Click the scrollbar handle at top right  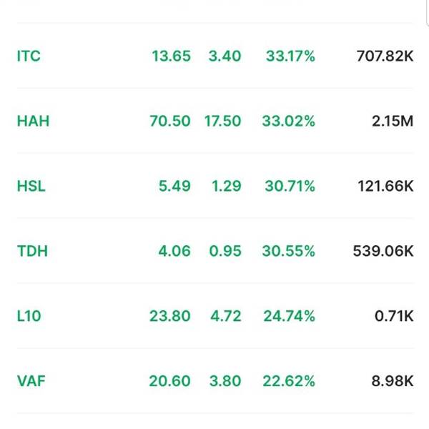coord(428,12)
